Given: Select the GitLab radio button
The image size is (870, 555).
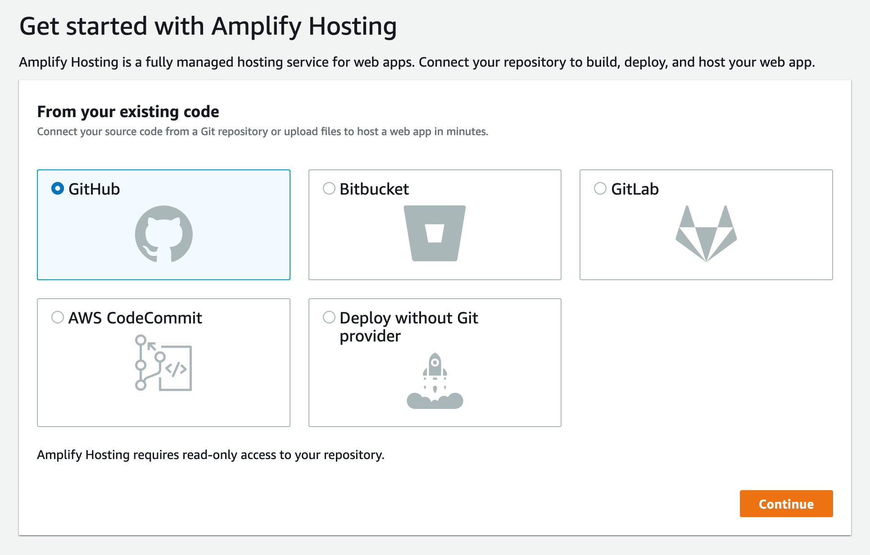Looking at the screenshot, I should 600,189.
